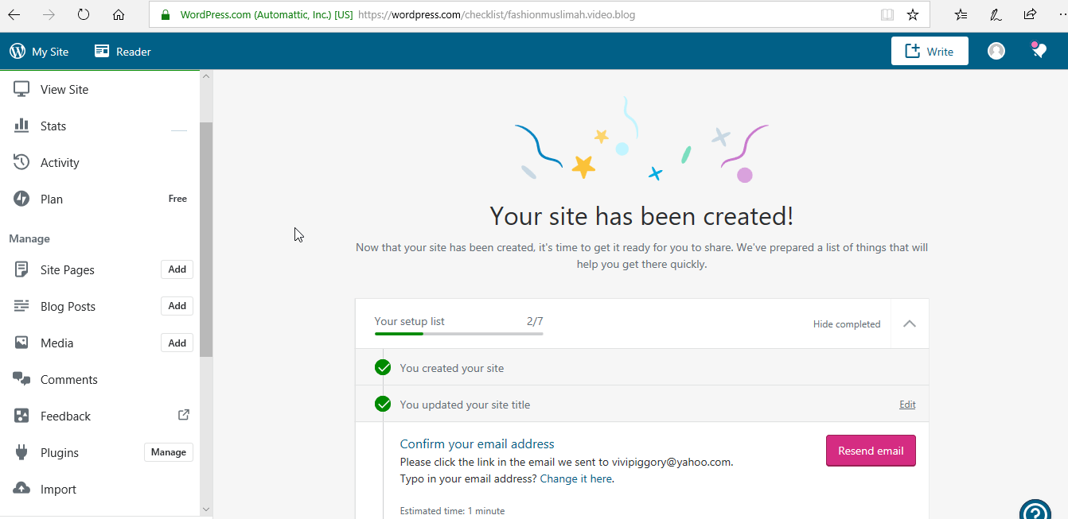This screenshot has height=519, width=1068.
Task: Open the Media library
Action: 56,343
